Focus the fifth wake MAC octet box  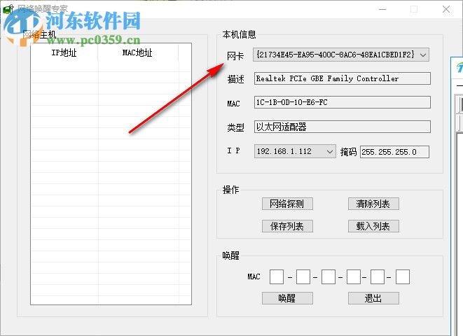pyautogui.click(x=378, y=276)
